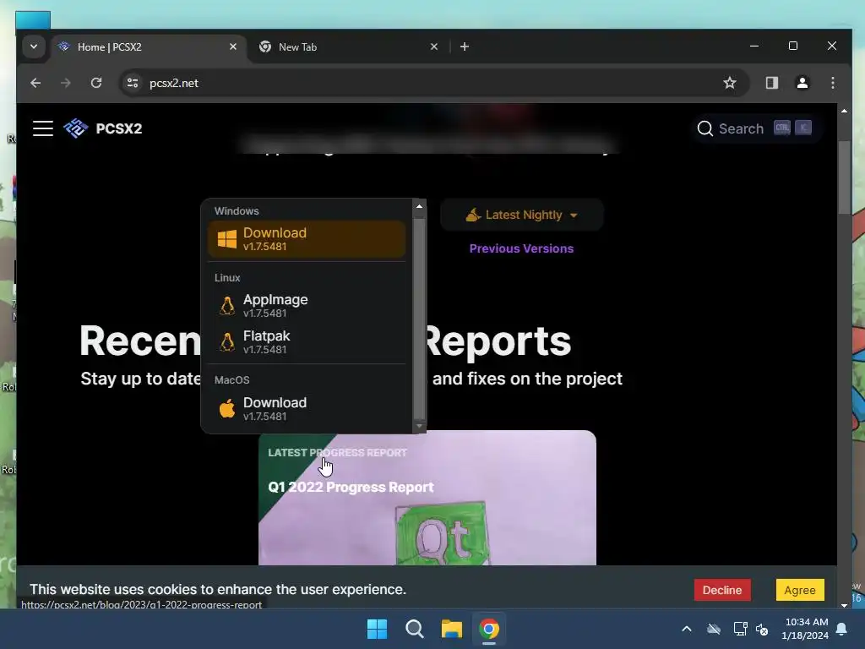Click the page scrollbar up arrow

(844, 111)
